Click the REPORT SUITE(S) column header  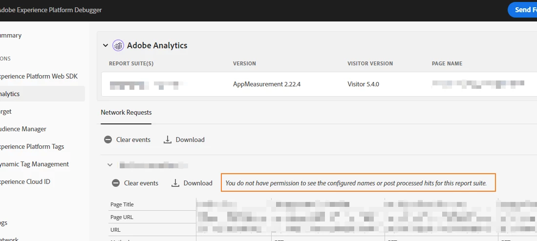coord(131,63)
